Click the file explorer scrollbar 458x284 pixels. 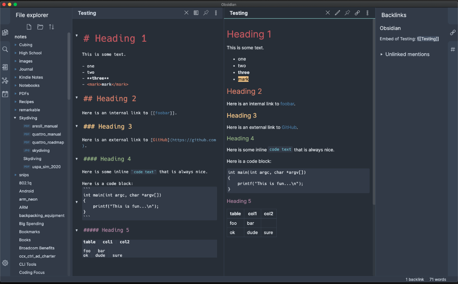(69, 66)
